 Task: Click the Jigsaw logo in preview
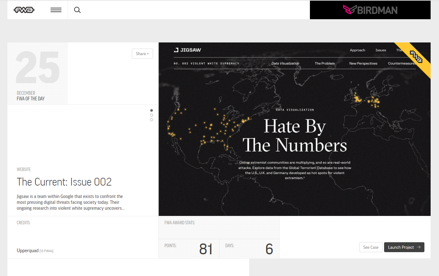(187, 50)
